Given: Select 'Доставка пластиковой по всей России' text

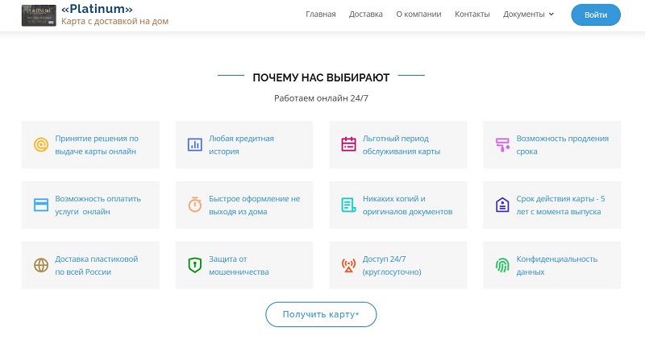Looking at the screenshot, I should (x=97, y=265).
